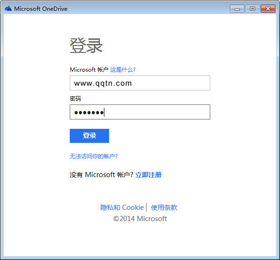This screenshot has width=280, height=260.
Task: Click the account field containing www.qqtn.com
Action: tap(140, 83)
